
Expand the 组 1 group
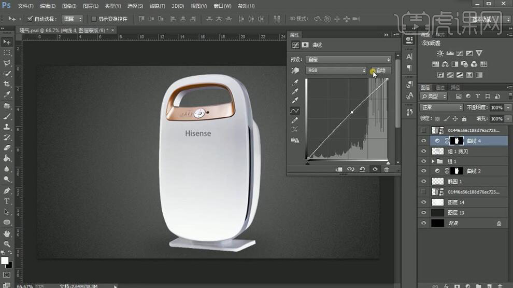coord(433,161)
